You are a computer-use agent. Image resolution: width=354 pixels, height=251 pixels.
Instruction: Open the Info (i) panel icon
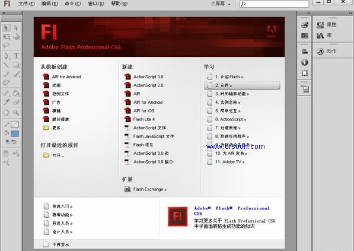(x=305, y=62)
